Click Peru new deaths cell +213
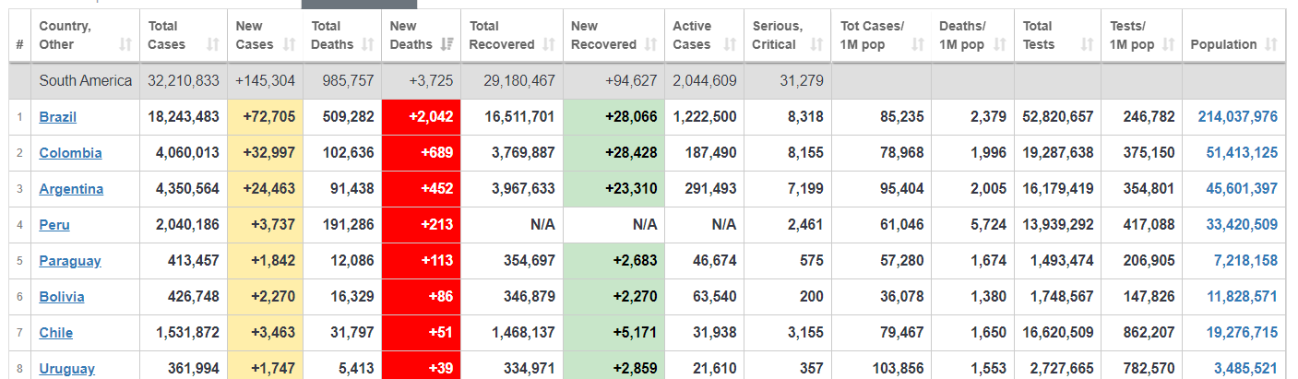The height and width of the screenshot is (379, 1298). tap(422, 225)
